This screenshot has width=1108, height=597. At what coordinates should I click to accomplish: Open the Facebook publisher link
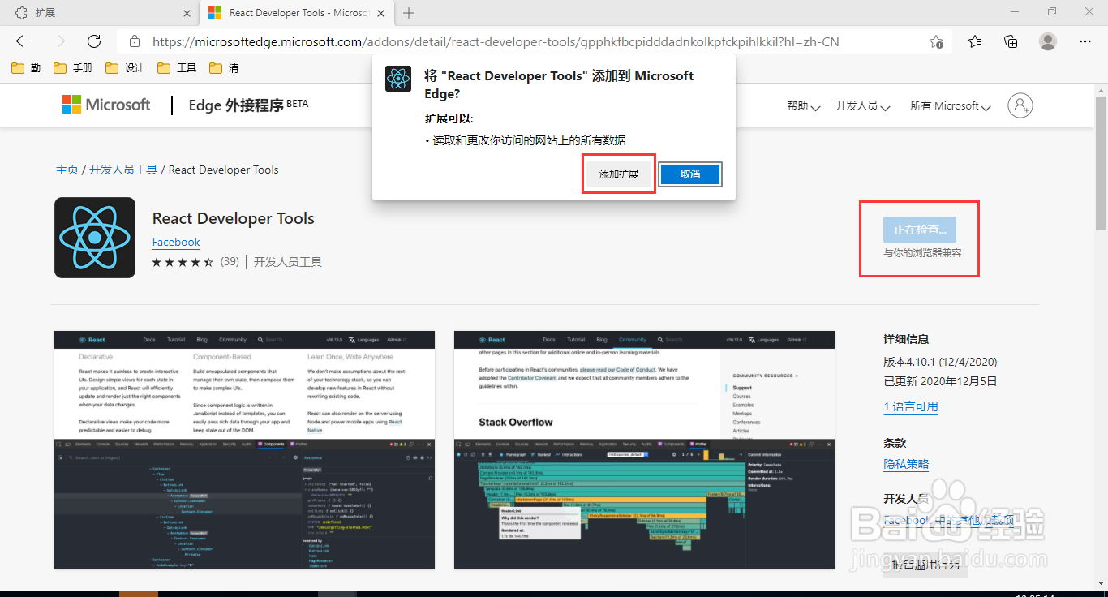(x=176, y=242)
